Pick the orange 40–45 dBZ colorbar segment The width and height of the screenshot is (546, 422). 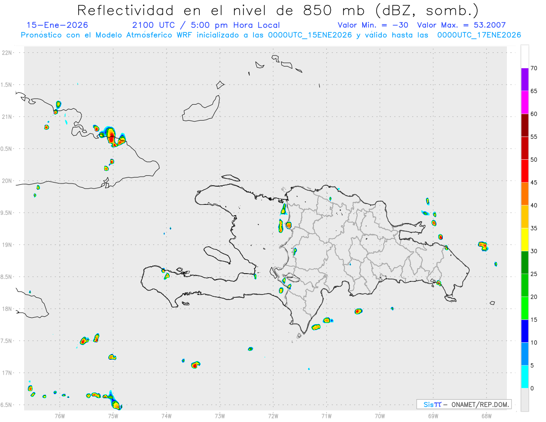point(525,193)
